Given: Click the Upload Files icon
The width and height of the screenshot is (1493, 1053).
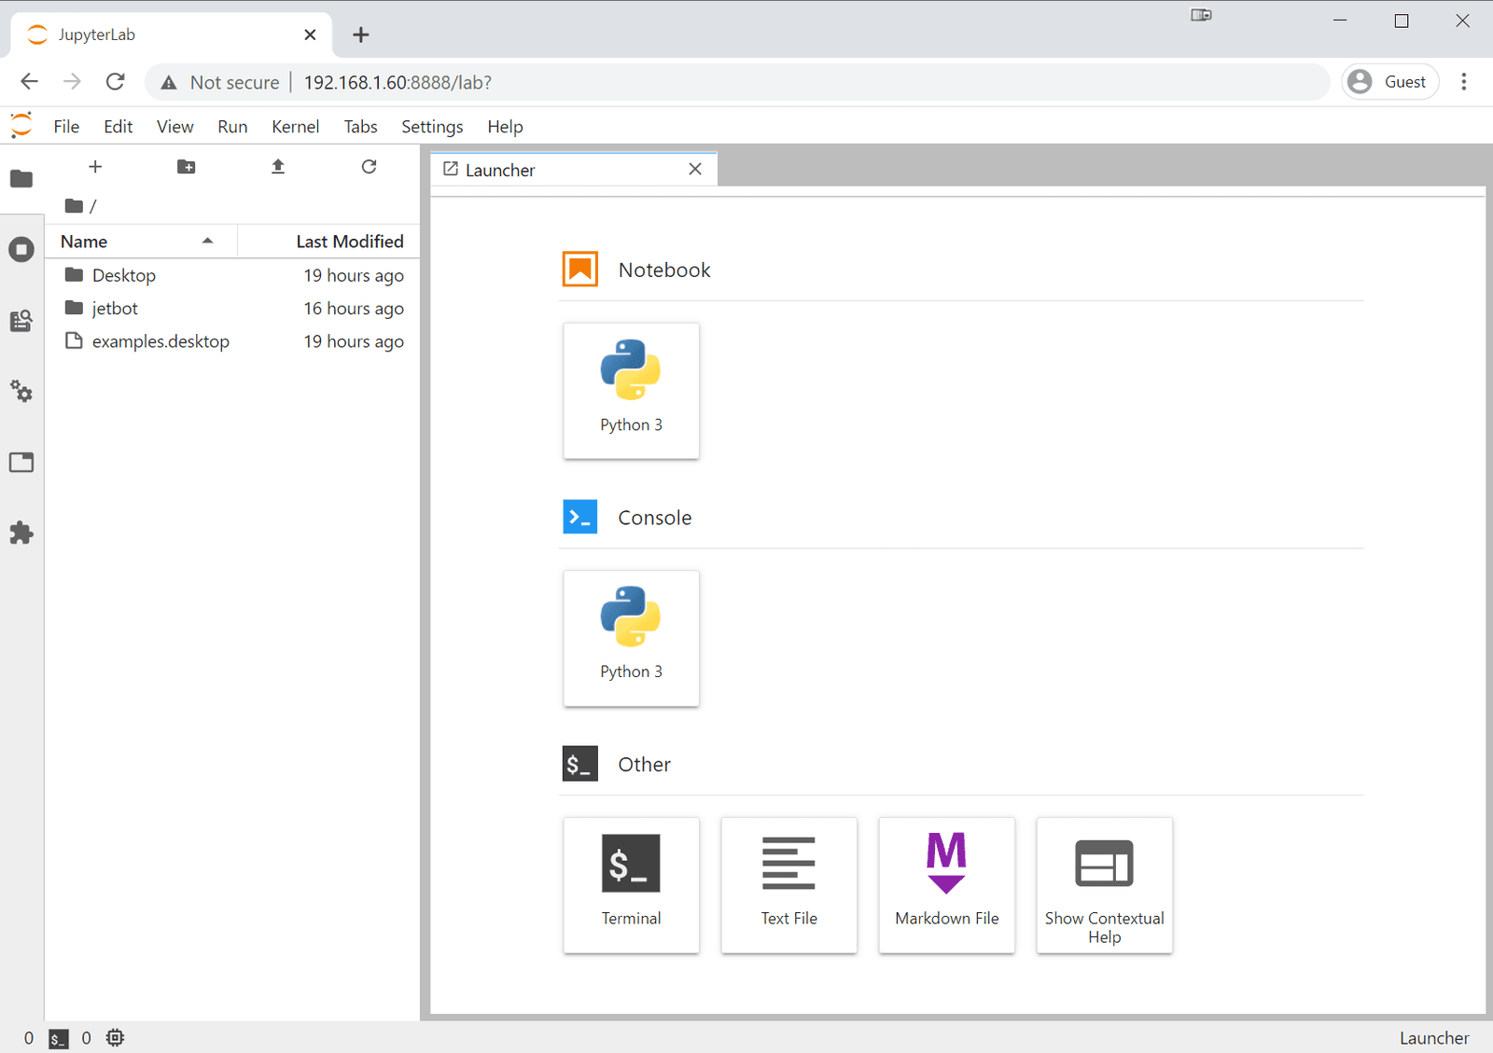Looking at the screenshot, I should point(277,167).
